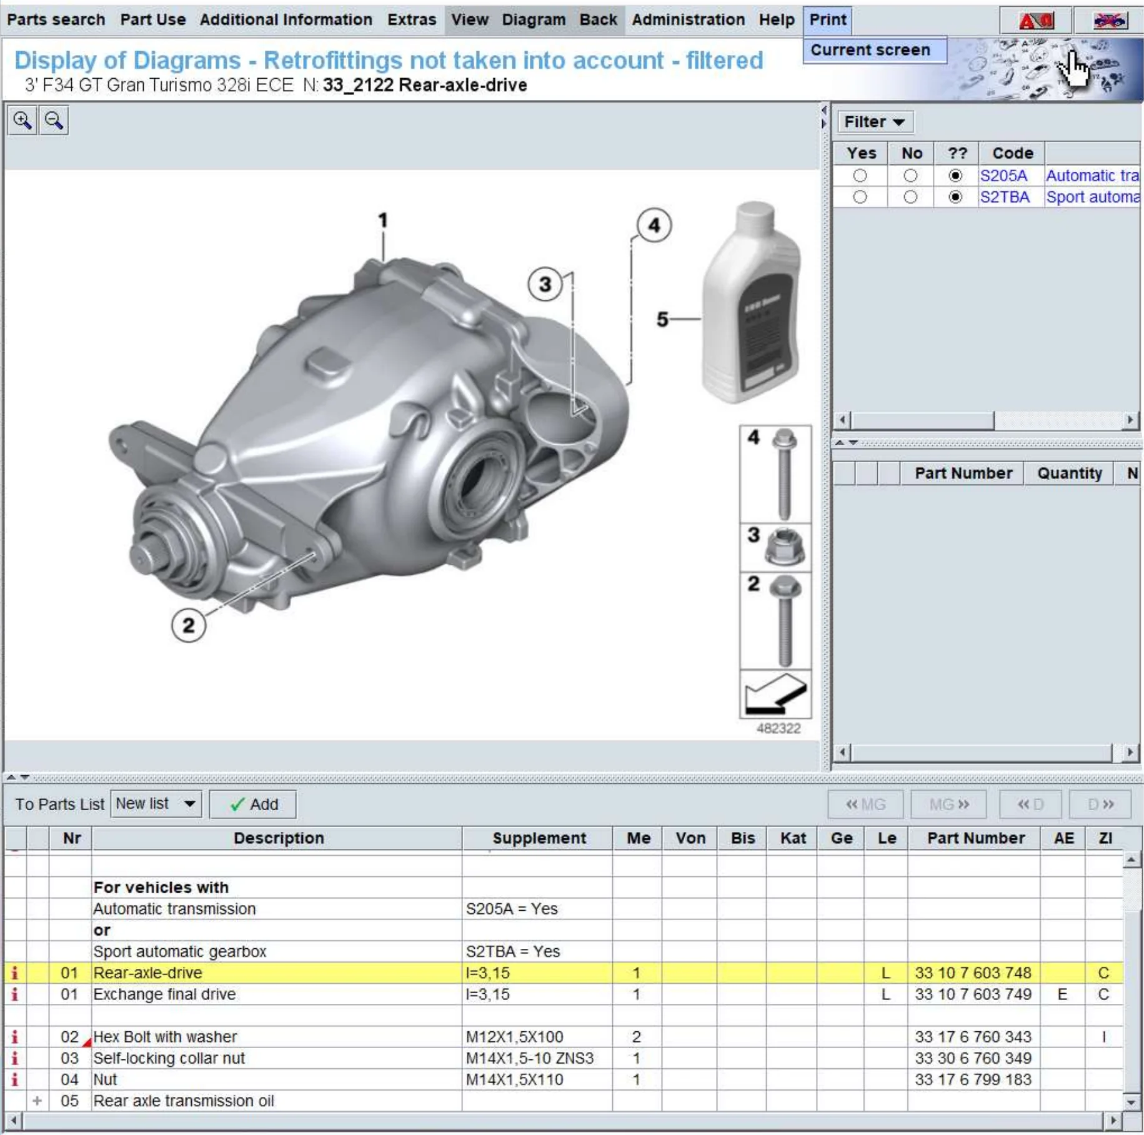The image size is (1144, 1135).
Task: Click the Part Number column header in bottom table
Action: 975,838
